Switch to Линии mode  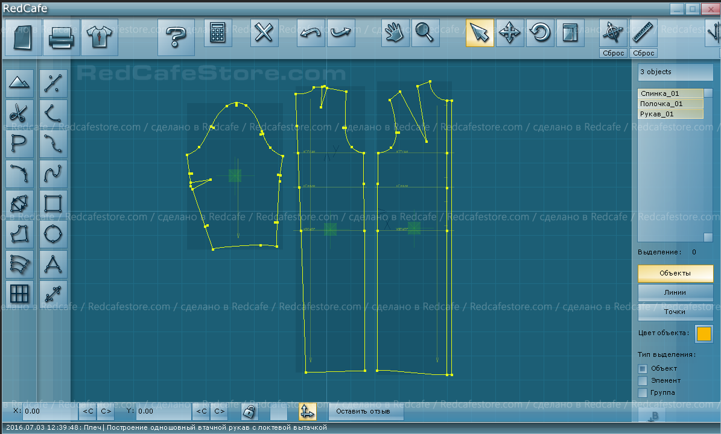point(675,292)
